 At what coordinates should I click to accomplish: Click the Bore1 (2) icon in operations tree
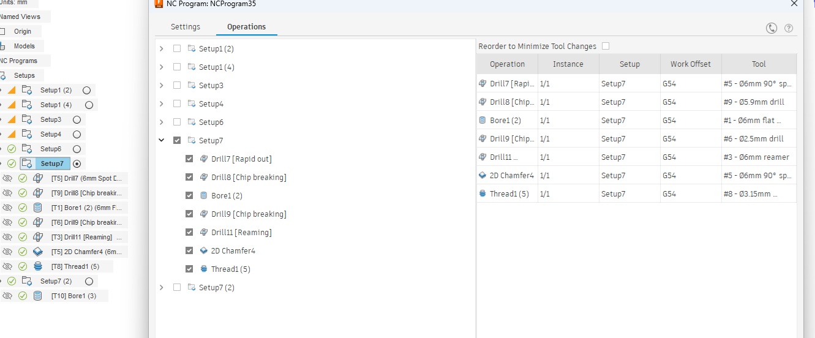(205, 196)
